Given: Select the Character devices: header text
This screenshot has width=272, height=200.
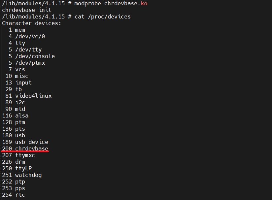Looking at the screenshot, I should pos(32,23).
